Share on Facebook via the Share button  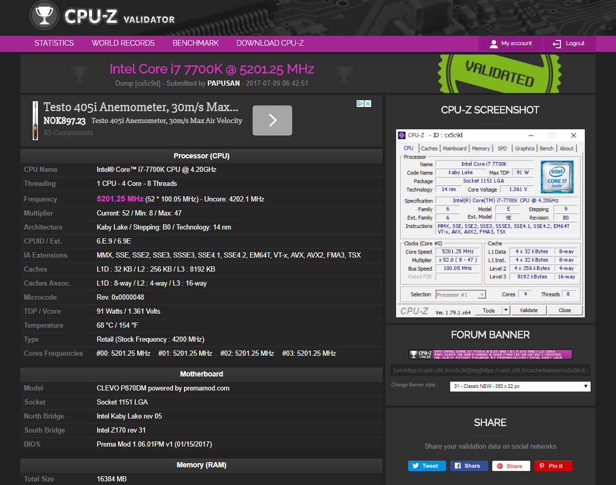coord(469,466)
